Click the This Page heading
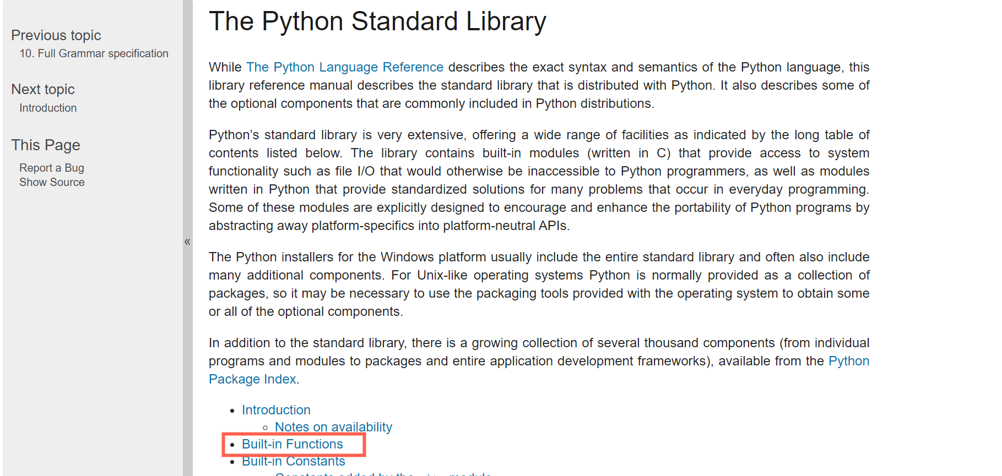 click(46, 145)
